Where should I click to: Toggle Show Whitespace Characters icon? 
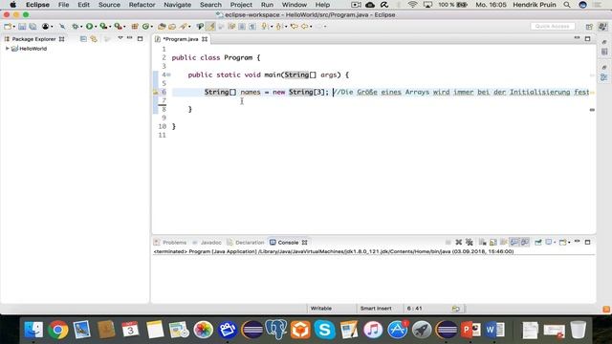[252, 27]
